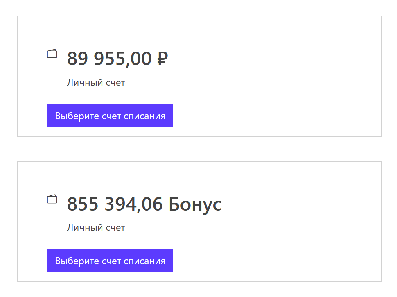Screen dimensions: 397x297
Task: Click 'Выберите счет списания' on the ruble account
Action: [x=110, y=115]
